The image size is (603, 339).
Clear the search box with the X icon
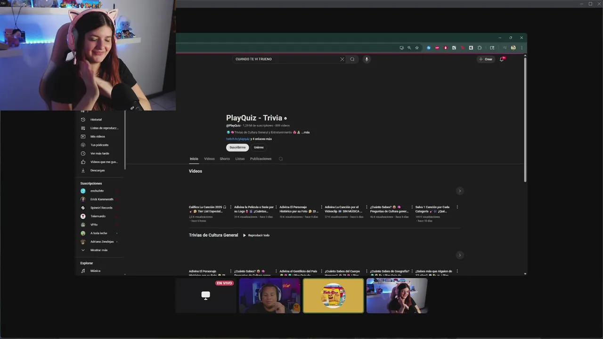click(342, 59)
